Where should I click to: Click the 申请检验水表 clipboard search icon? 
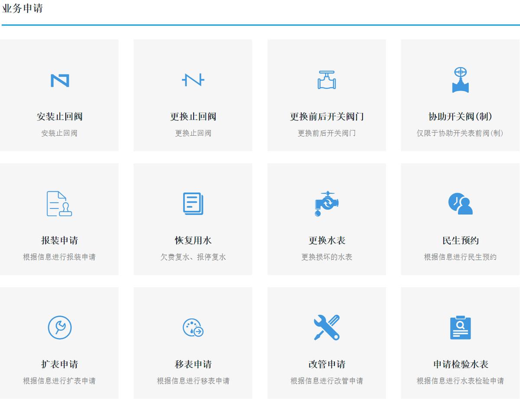(460, 327)
